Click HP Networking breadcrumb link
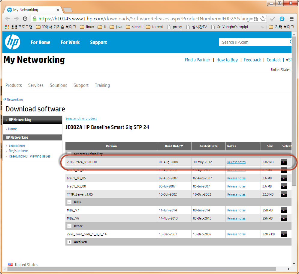Image resolution: width=299 pixels, height=274 pixels. (13, 99)
